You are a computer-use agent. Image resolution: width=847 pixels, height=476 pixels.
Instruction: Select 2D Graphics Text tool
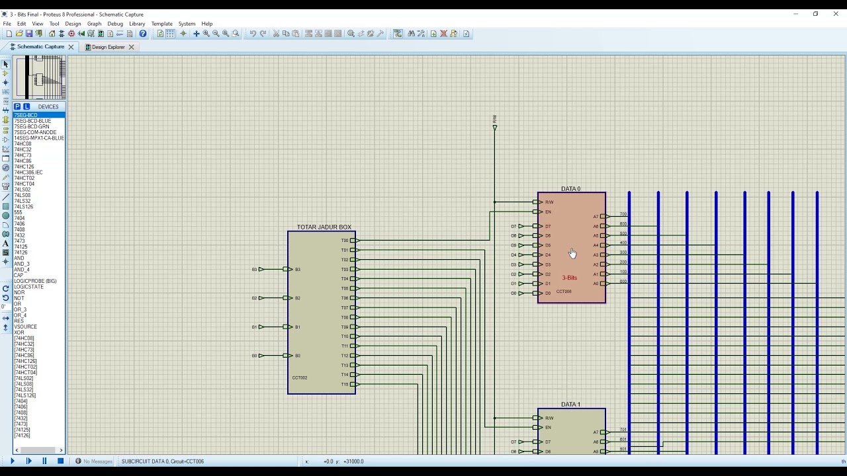point(6,244)
